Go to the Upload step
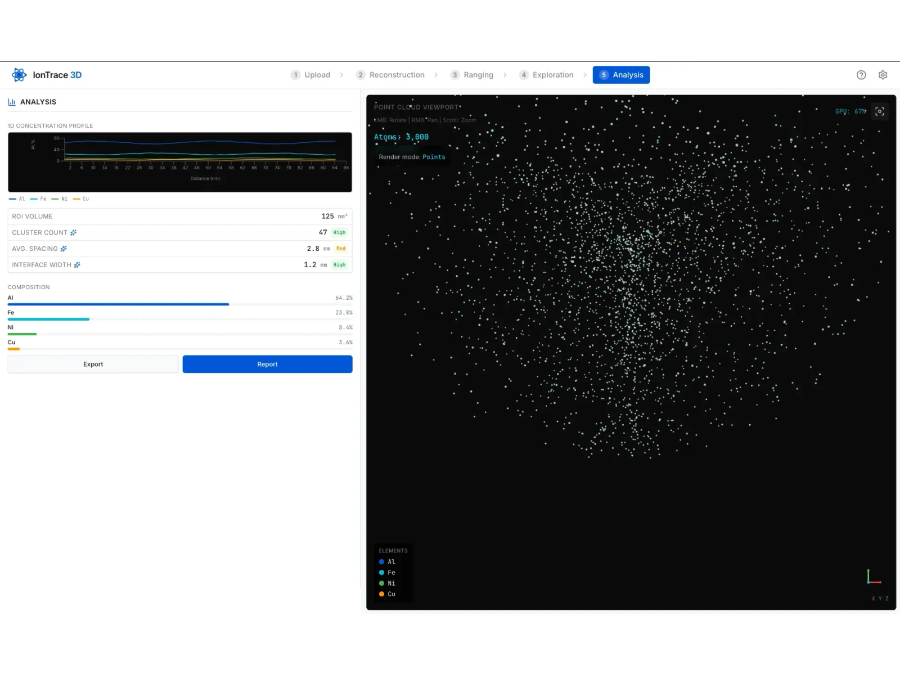900x675 pixels. point(311,75)
